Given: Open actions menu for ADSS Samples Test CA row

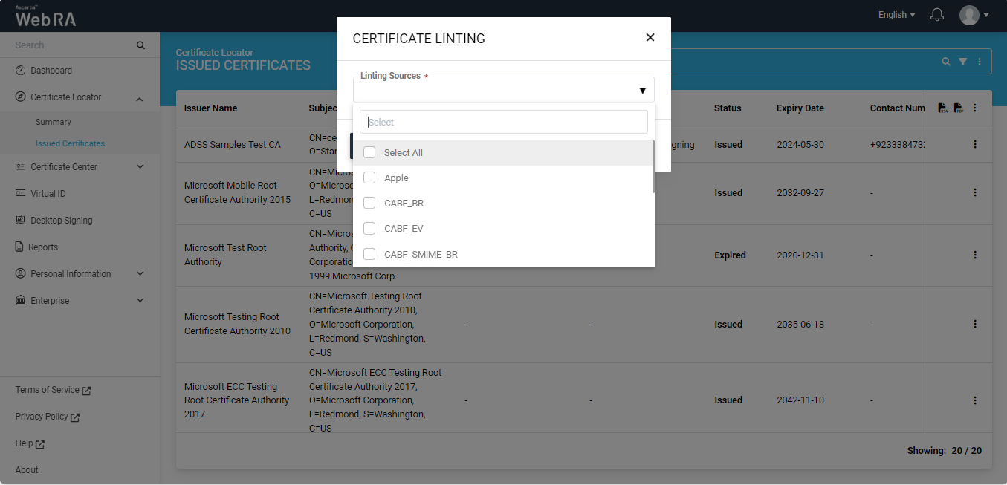Looking at the screenshot, I should point(975,145).
